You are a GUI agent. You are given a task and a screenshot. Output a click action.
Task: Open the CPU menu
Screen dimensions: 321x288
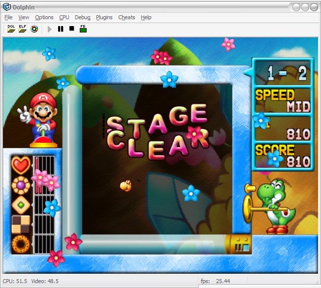pos(64,17)
